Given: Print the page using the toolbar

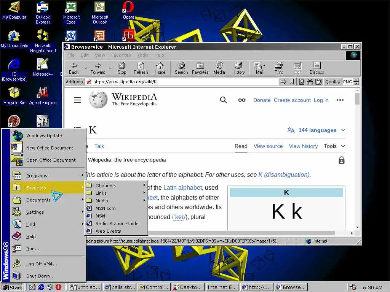Looking at the screenshot, I should (x=278, y=68).
